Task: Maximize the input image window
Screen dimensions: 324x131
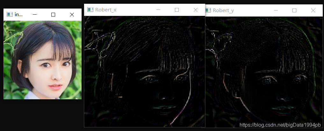Action: 53,14
